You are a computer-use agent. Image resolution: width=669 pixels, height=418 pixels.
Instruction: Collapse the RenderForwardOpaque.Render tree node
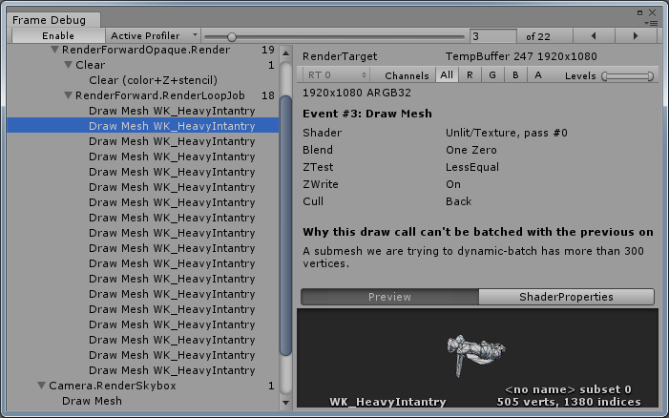[x=55, y=50]
